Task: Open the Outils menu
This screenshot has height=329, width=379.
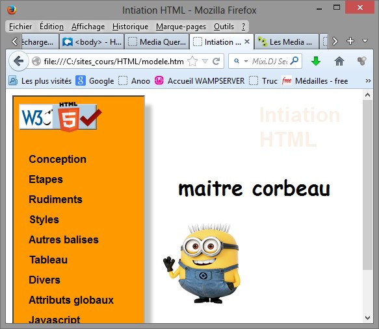Action: click(224, 27)
